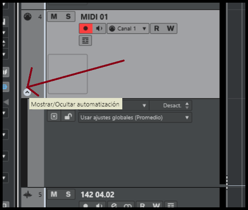The image size is (248, 210).
Task: Enable monitor speaker on MIDI 01
Action: click(99, 28)
